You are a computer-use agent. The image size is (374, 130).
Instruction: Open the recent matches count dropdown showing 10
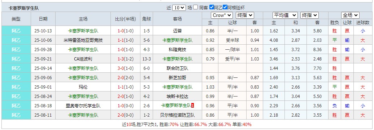[179, 8]
